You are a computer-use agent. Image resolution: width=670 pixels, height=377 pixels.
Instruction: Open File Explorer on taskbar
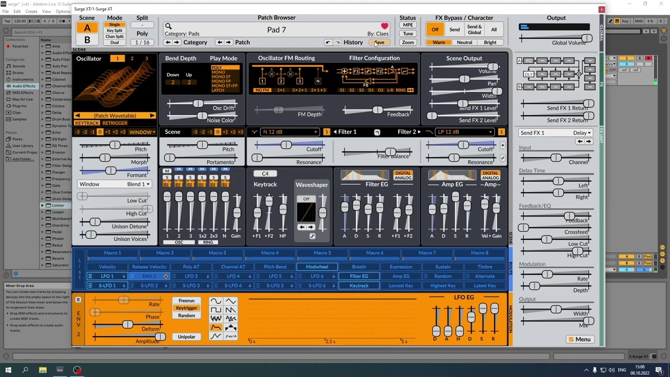(x=42, y=370)
